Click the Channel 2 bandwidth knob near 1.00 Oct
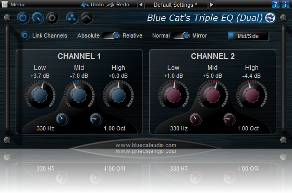Screen dimensions: 292x193 pyautogui.click(x=229, y=119)
